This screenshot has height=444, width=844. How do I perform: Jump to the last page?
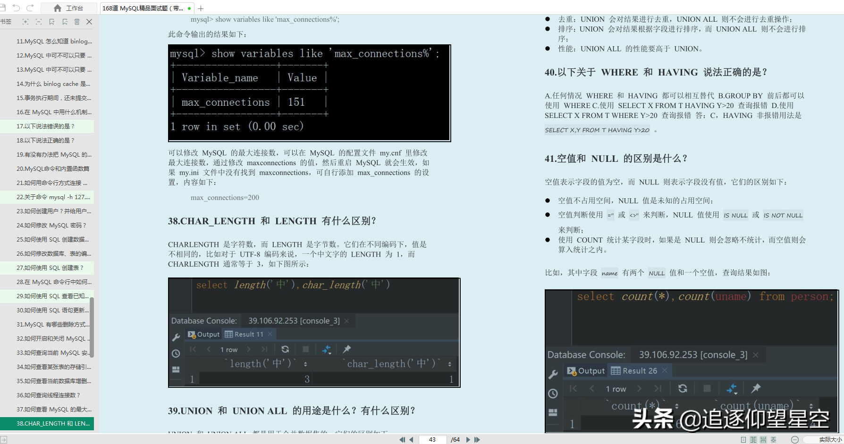[x=477, y=439]
